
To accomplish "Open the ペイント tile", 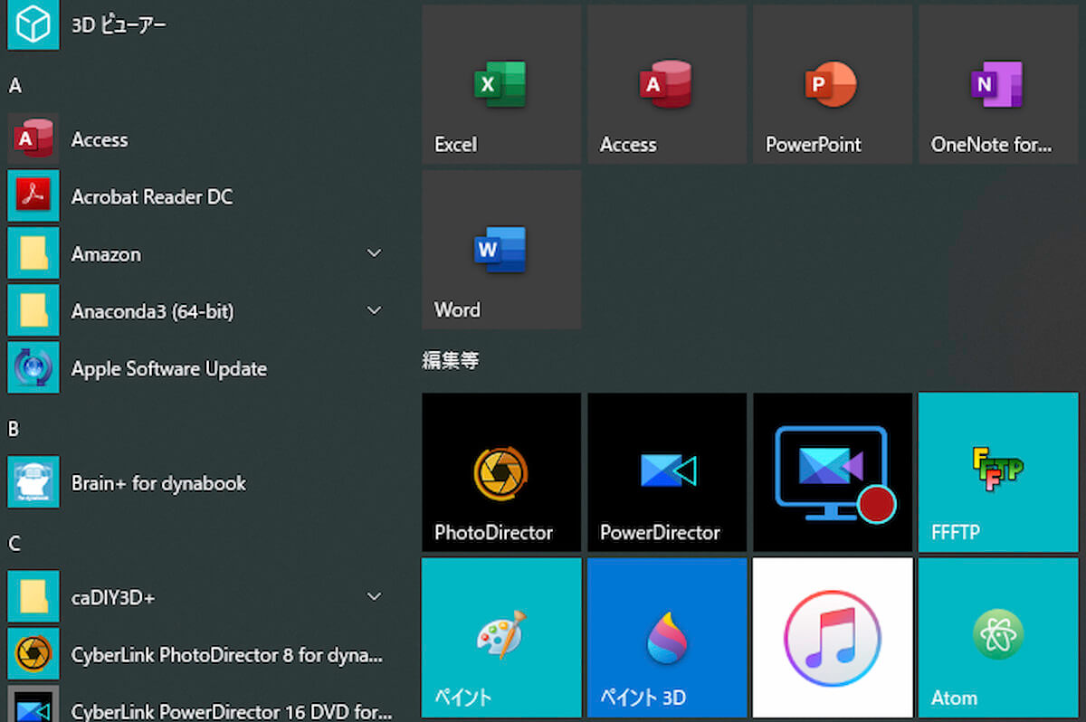I will click(x=501, y=638).
